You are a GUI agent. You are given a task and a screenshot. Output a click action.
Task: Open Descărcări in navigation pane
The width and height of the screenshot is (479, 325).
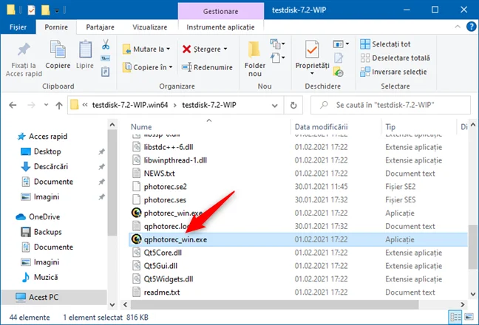click(51, 167)
